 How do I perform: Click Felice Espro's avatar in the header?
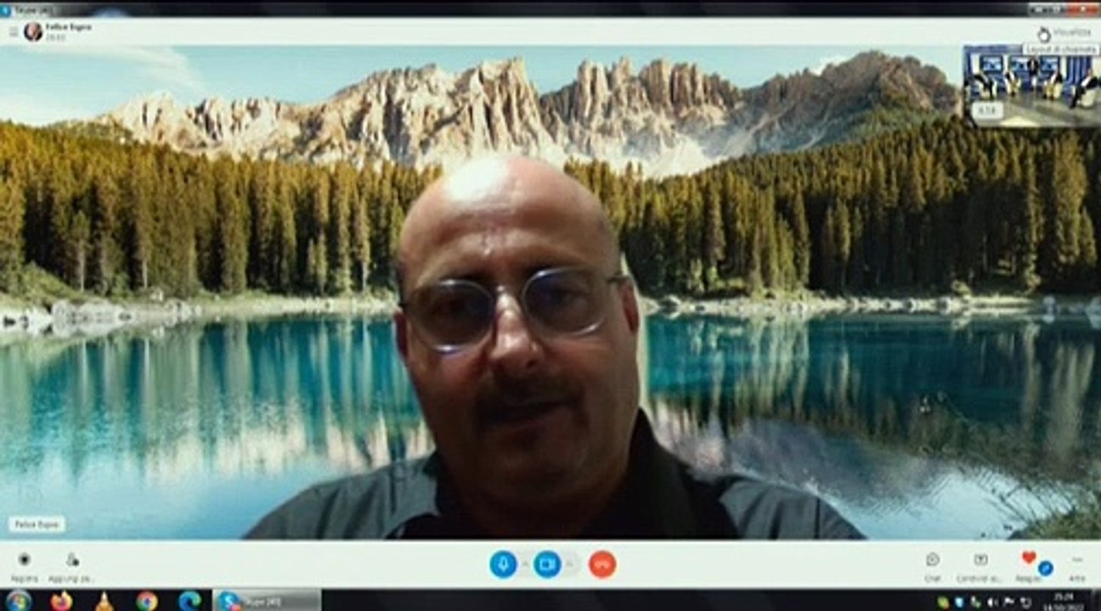[x=33, y=31]
